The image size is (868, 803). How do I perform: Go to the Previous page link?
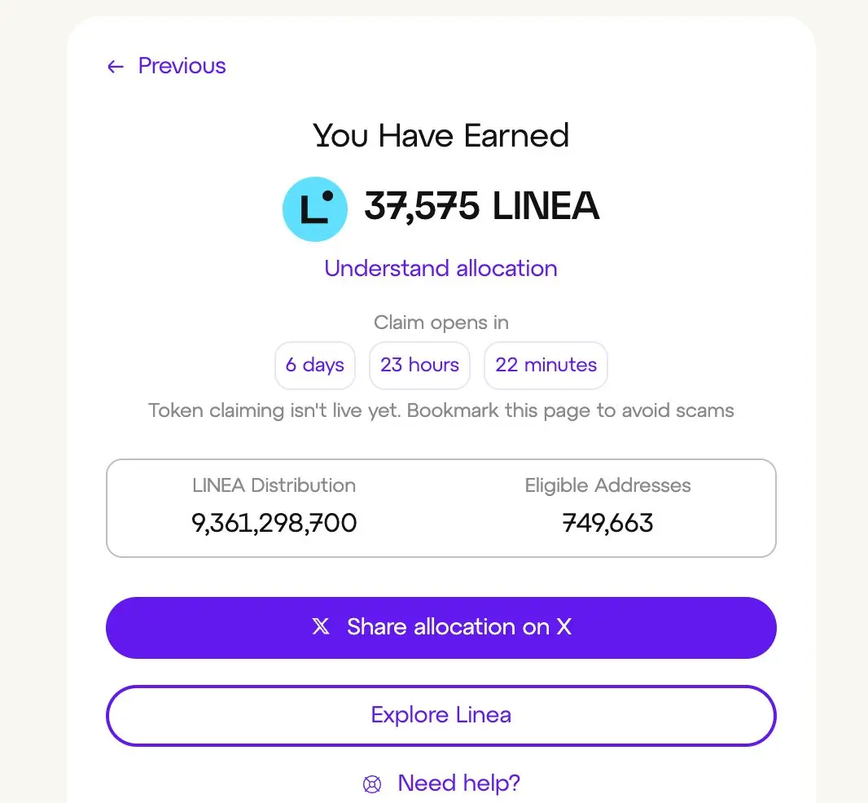[166, 66]
